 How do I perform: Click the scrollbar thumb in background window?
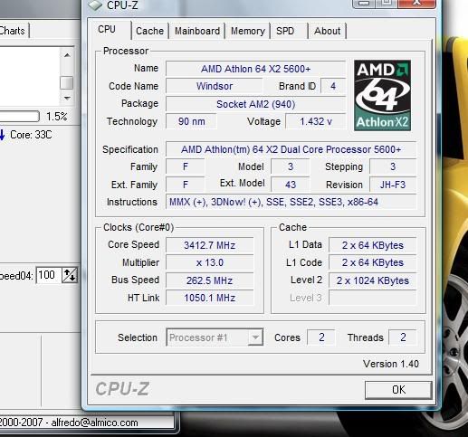66,82
